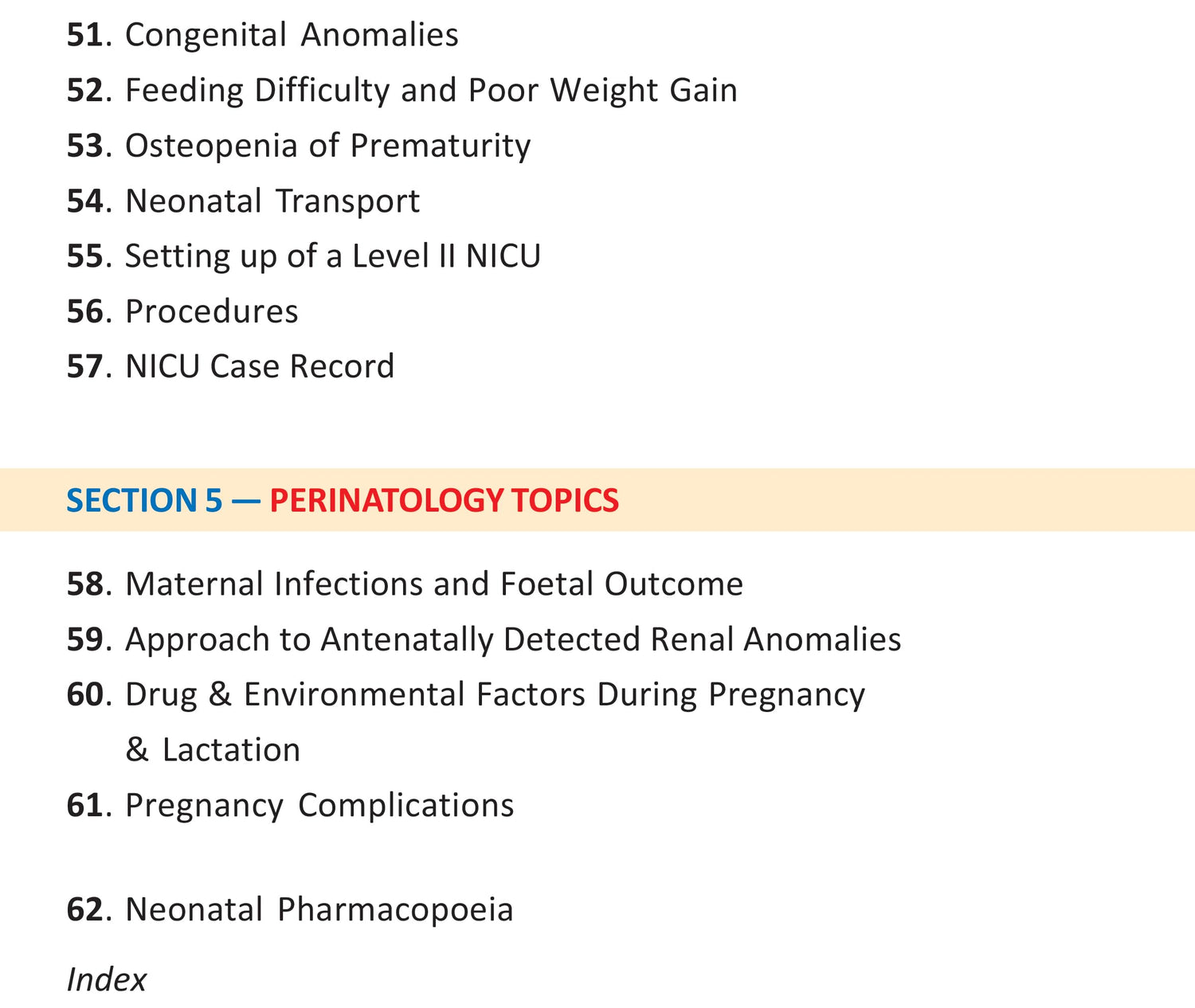Viewport: 1195px width, 1008px height.
Task: Open the Congenital Anomalies chapter entry
Action: point(292,35)
